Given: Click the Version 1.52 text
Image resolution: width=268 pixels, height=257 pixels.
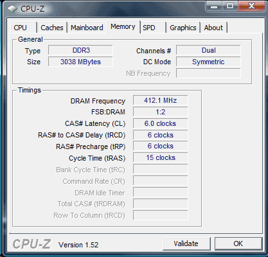Looking at the screenshot, I should pos(78,245).
